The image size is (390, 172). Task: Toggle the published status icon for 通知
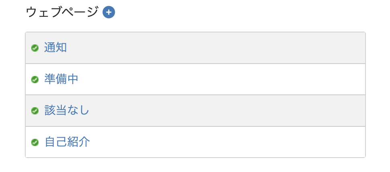[x=35, y=48]
